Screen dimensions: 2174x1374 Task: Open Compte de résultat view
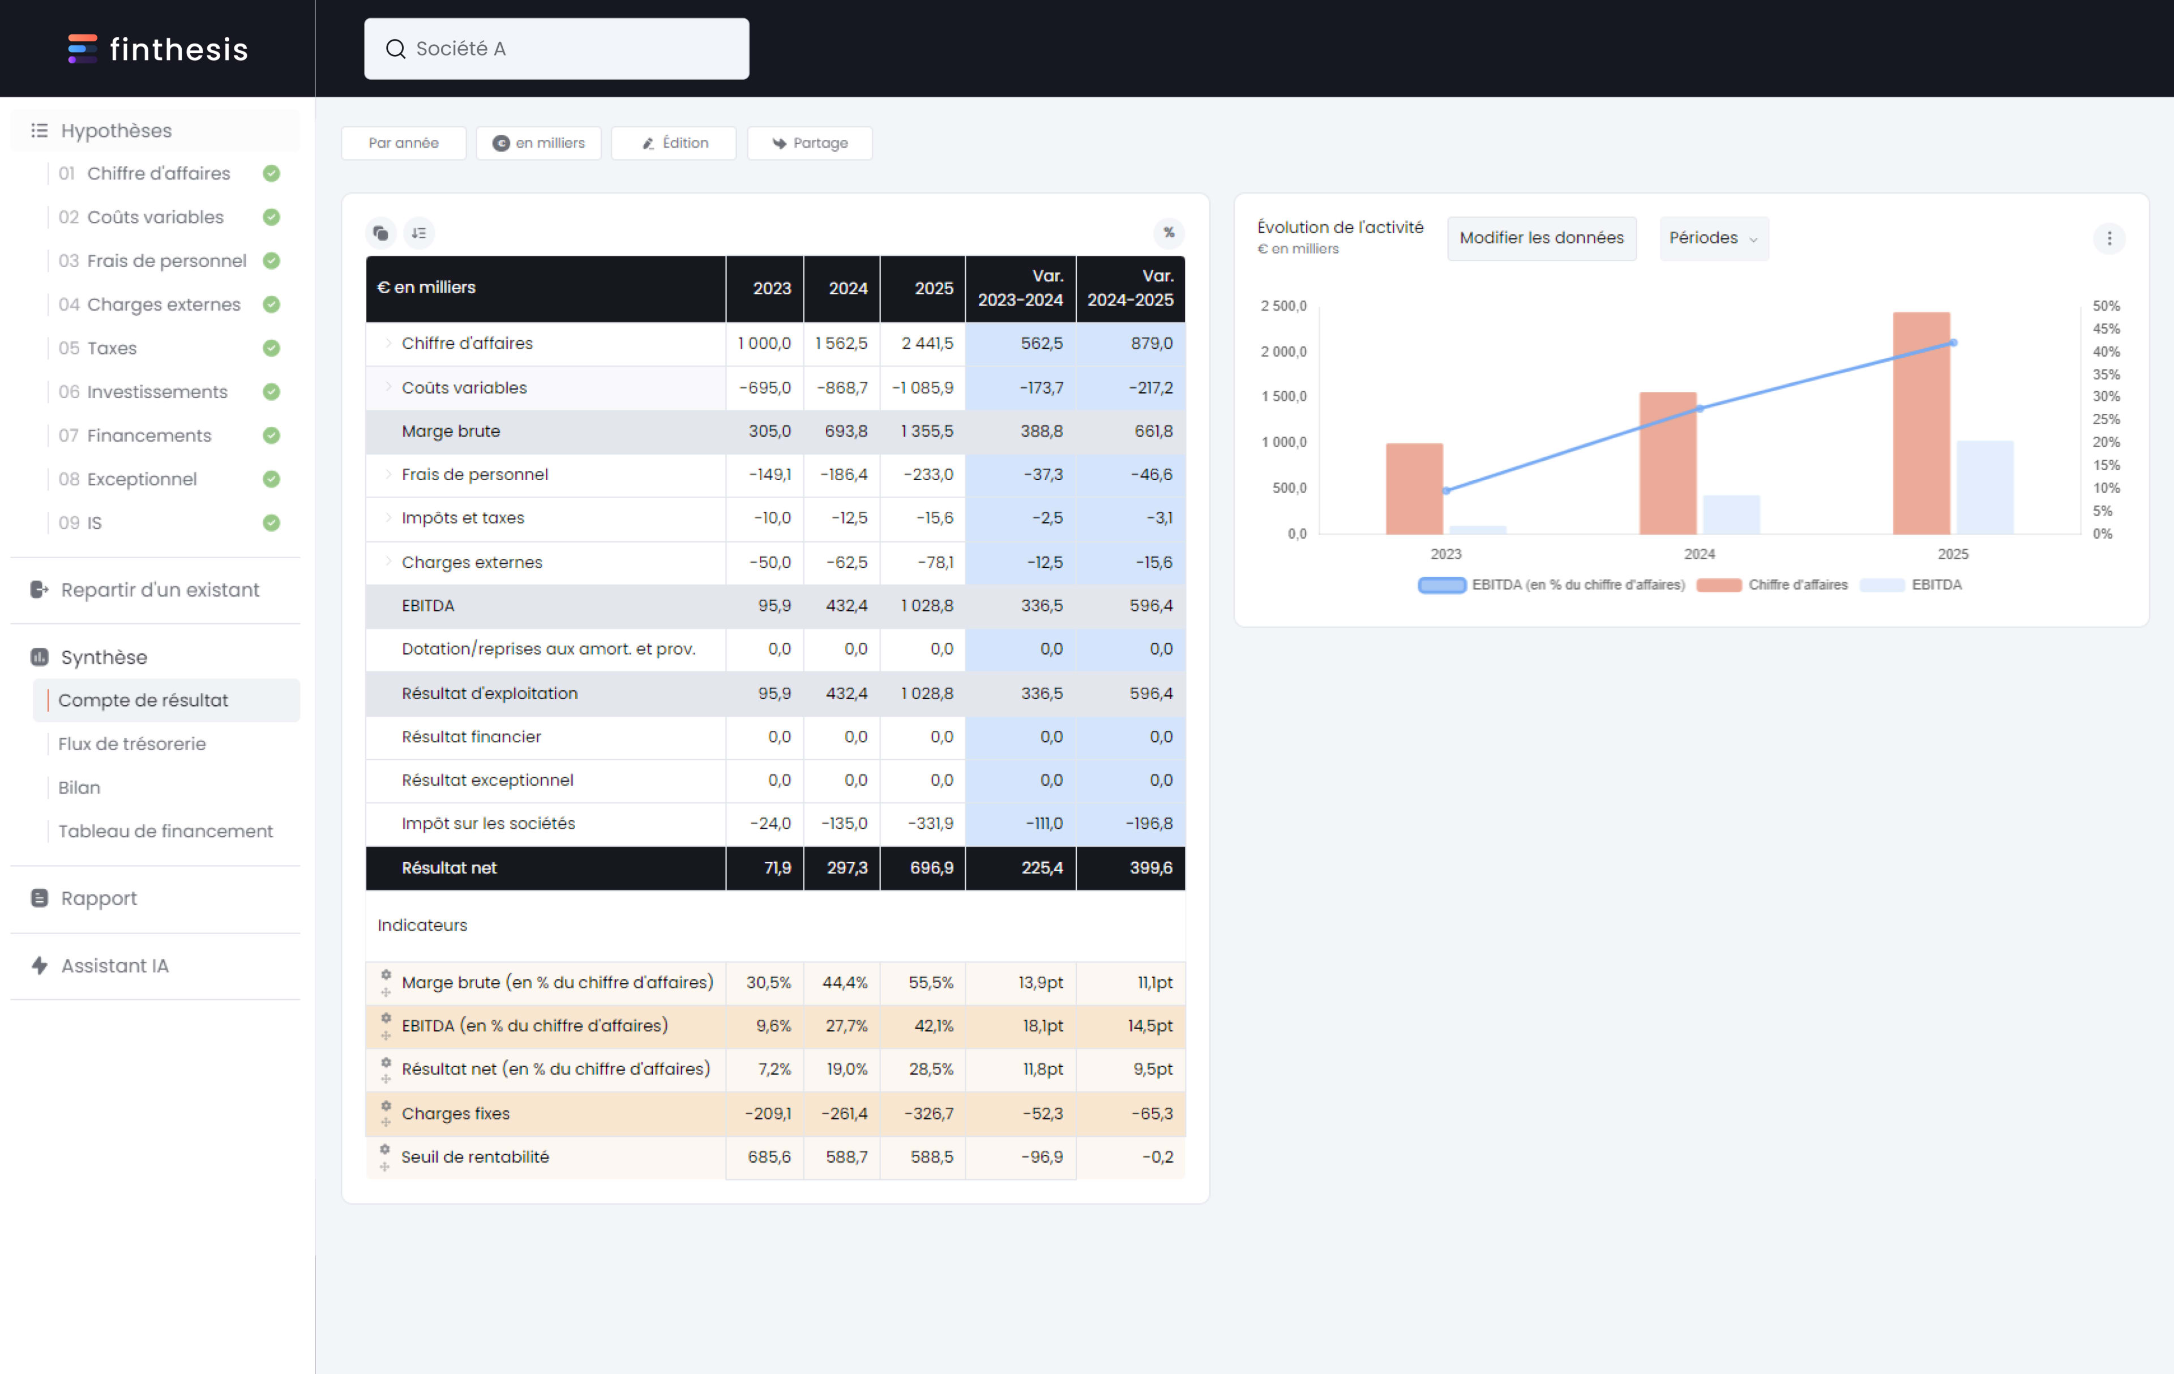[x=167, y=700]
